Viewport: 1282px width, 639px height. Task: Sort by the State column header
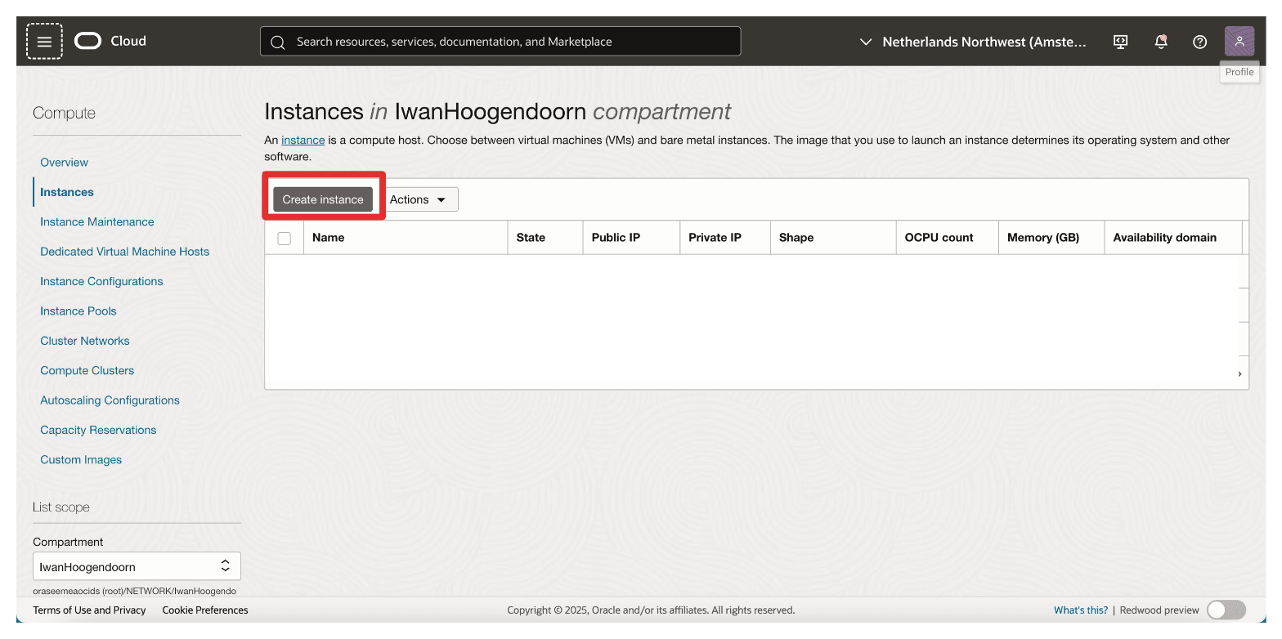point(545,238)
